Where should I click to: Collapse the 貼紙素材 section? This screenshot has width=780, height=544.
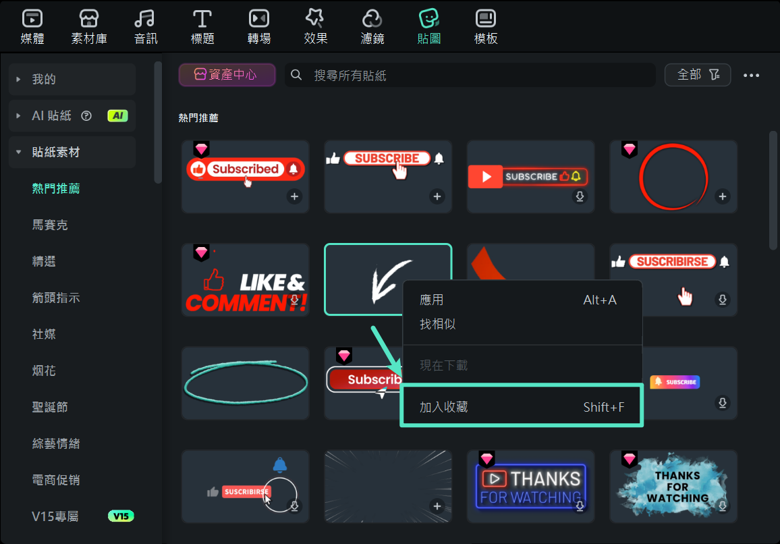pos(19,153)
